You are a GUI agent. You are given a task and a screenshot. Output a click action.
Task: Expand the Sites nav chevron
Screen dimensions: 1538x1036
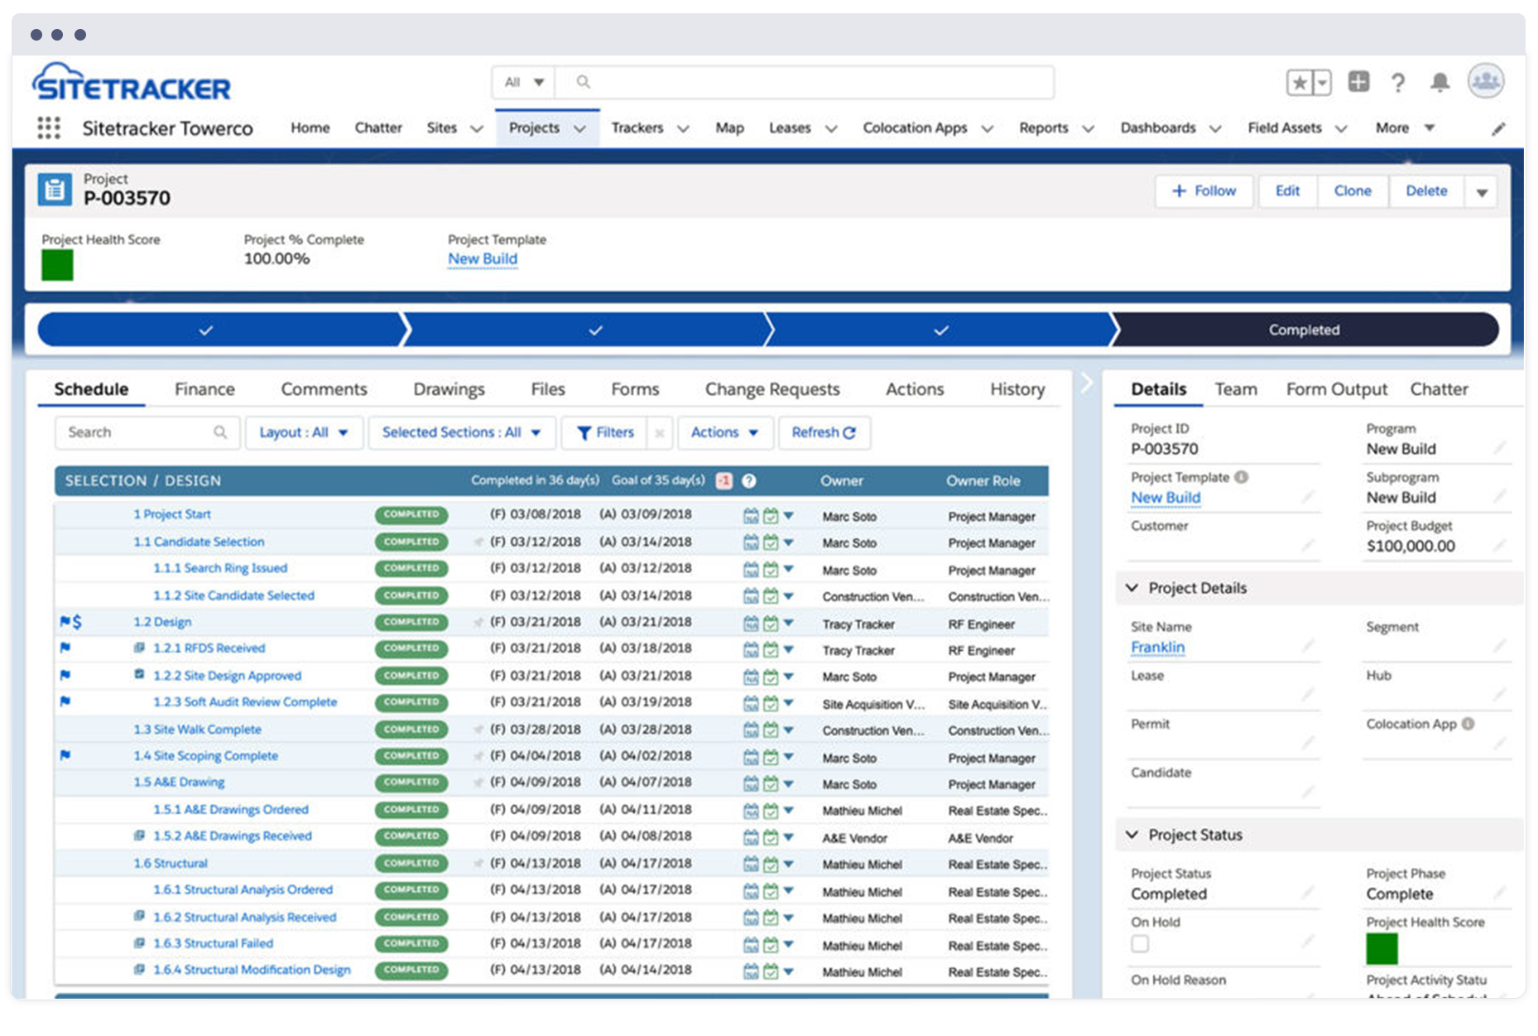[477, 129]
